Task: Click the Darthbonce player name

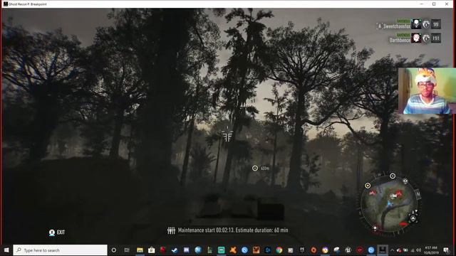Action: tap(400, 41)
